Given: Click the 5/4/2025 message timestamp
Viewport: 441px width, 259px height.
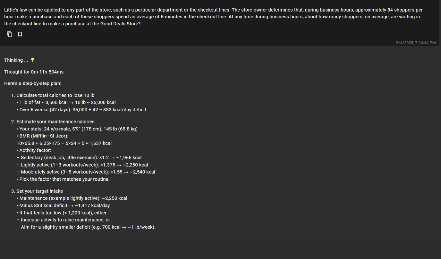Looking at the screenshot, I should click(x=416, y=43).
